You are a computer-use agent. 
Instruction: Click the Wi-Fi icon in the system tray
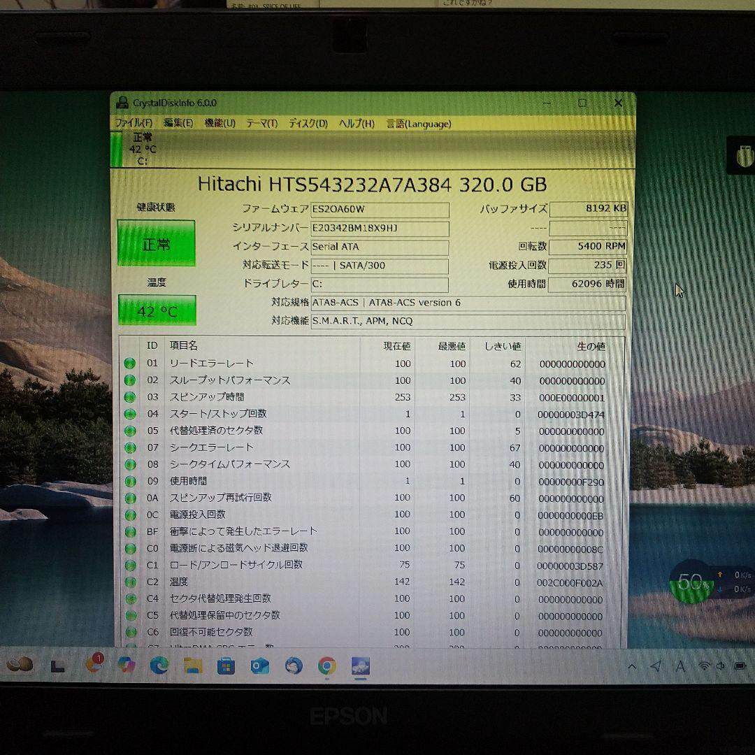tap(704, 667)
